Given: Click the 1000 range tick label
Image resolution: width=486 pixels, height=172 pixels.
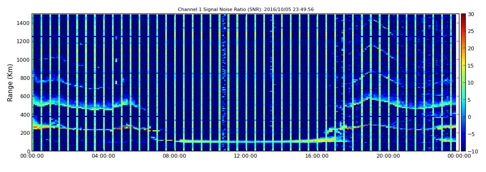Looking at the screenshot, I should tap(23, 60).
